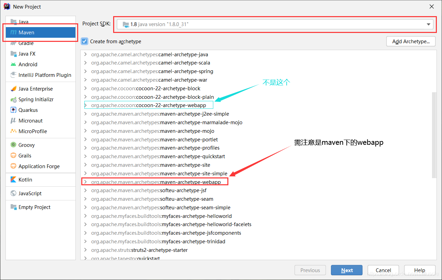Click the Java Enterprise icon
Image resolution: width=442 pixels, height=280 pixels.
point(13,89)
